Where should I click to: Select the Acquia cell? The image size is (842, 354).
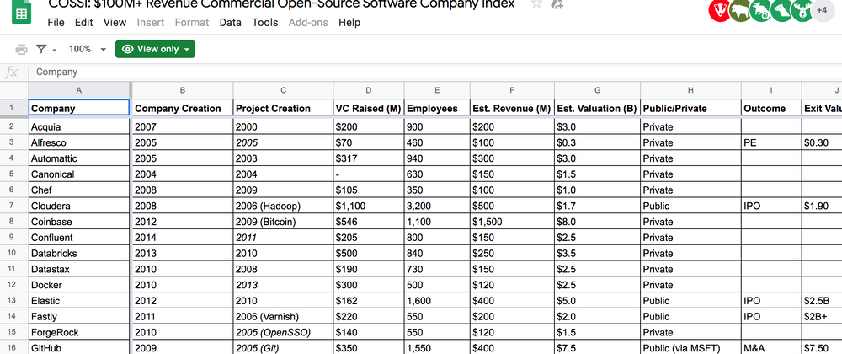[79, 126]
